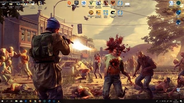Open the 'программы для видео' folder
Viewport: 184px width, 103px height.
click(18, 6)
